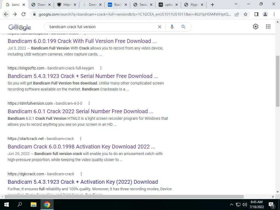
Task: Submit search with magnifier icon
Action: pos(183,27)
